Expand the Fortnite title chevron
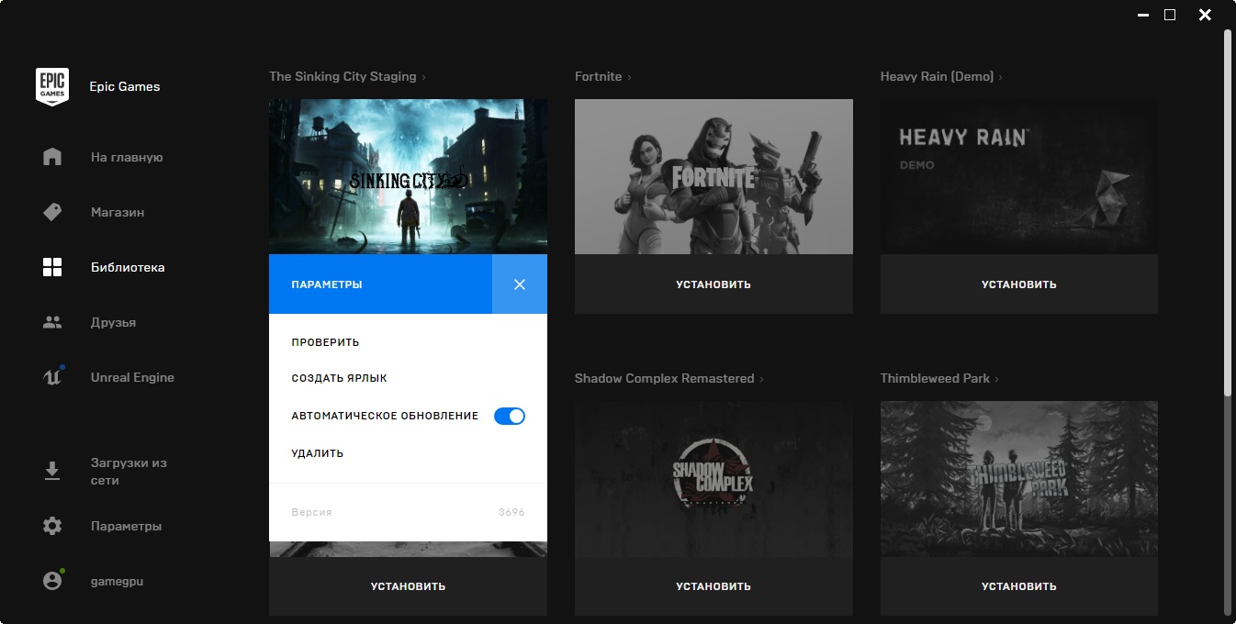Screen dimensions: 1236x624 (629, 77)
